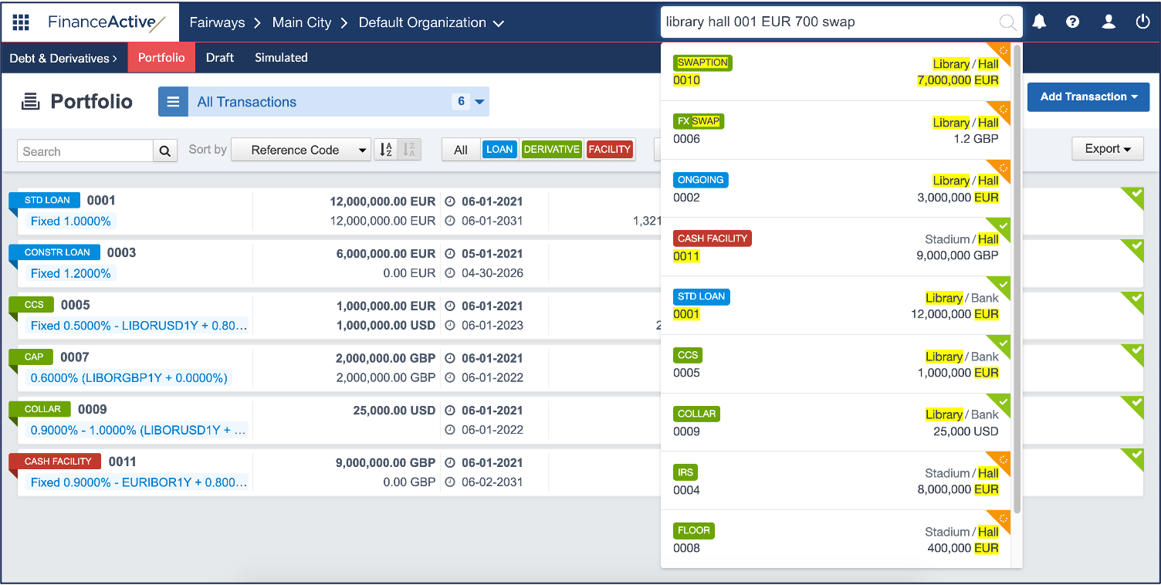The height and width of the screenshot is (585, 1161).
Task: Sort ascending with the A-Z icon
Action: 386,150
